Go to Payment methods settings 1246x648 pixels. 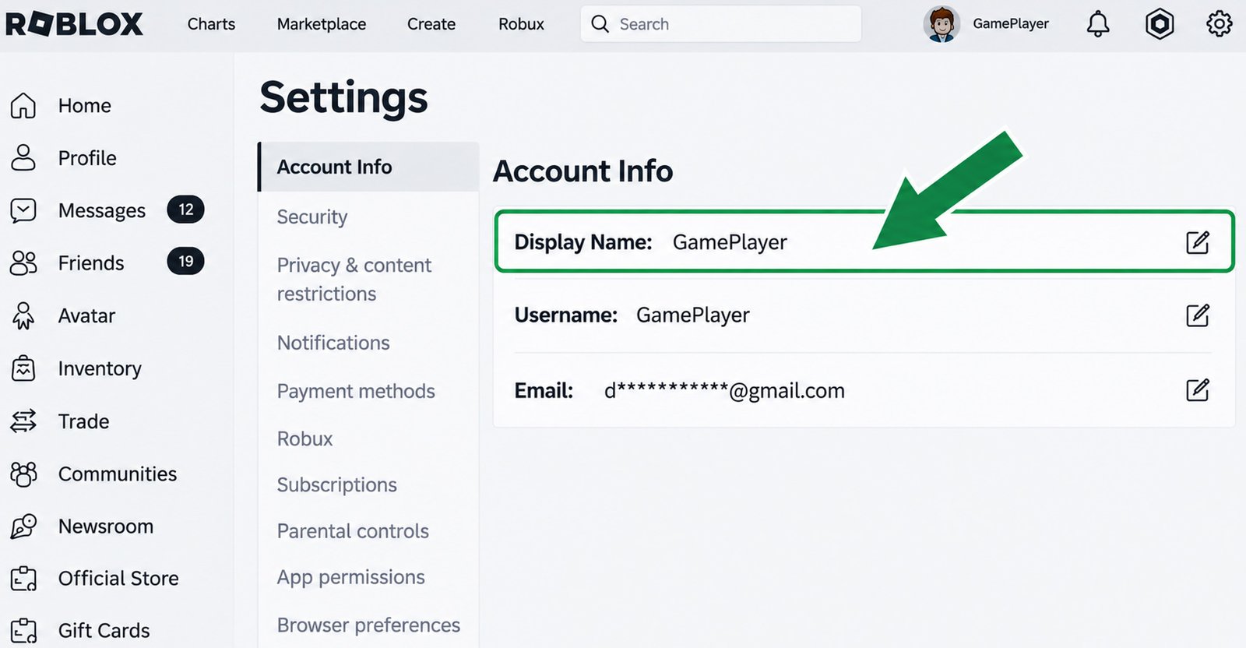356,391
